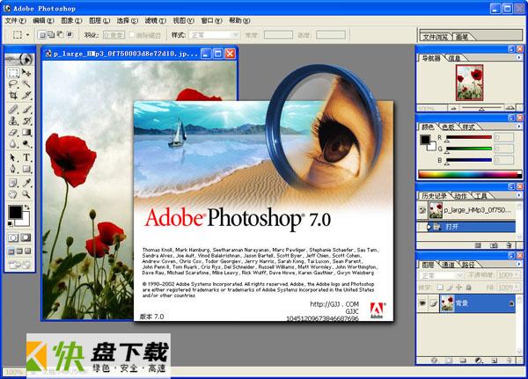Image resolution: width=528 pixels, height=379 pixels.
Task: Open the 编辑 (Edit) menu
Action: (x=43, y=20)
